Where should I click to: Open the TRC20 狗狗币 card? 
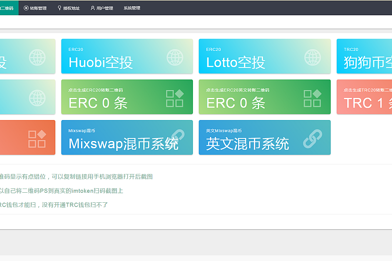click(x=364, y=56)
